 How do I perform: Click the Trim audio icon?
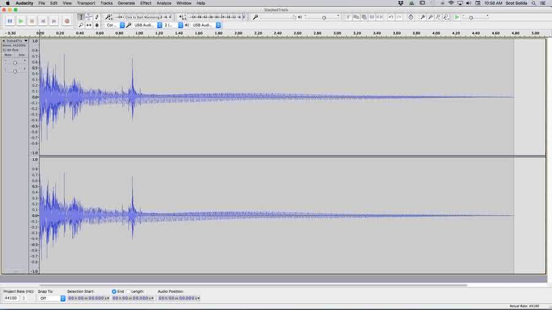pyautogui.click(x=372, y=17)
